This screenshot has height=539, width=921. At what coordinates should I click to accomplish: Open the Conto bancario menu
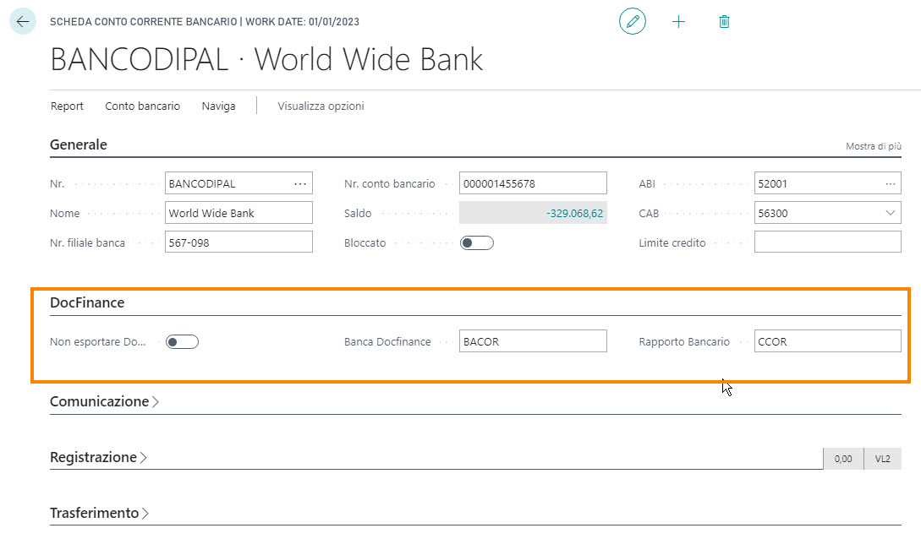point(142,106)
